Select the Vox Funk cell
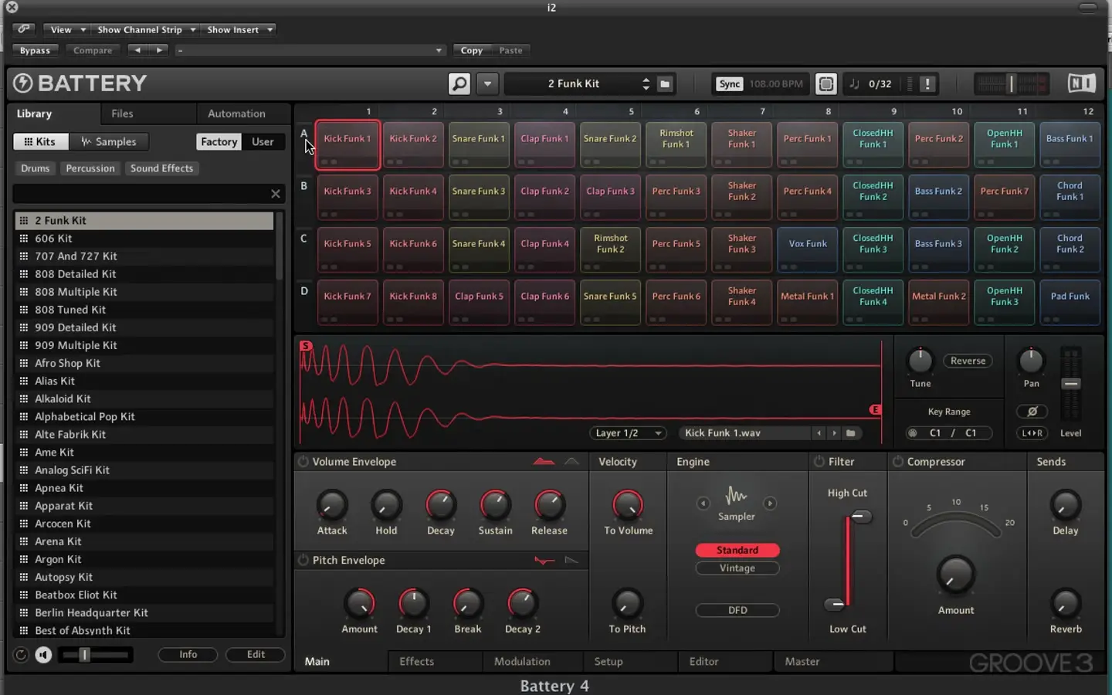 pyautogui.click(x=808, y=249)
